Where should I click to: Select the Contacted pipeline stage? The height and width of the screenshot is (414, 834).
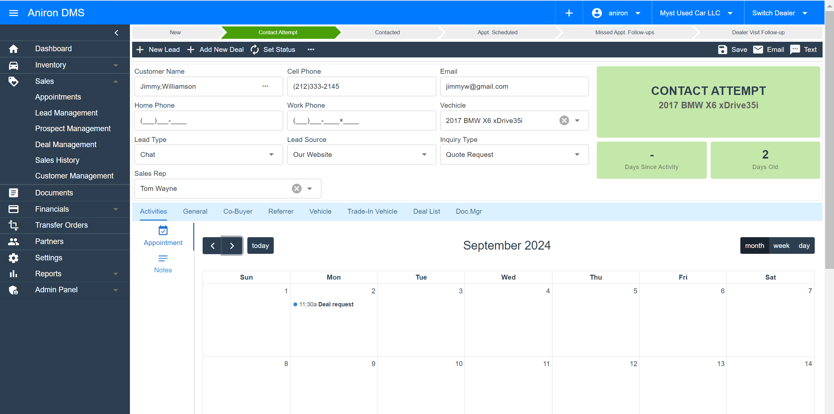click(387, 32)
